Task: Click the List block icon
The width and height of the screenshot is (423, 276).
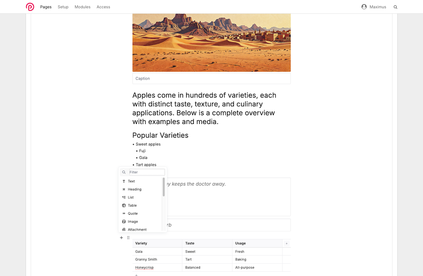Action: (124, 197)
